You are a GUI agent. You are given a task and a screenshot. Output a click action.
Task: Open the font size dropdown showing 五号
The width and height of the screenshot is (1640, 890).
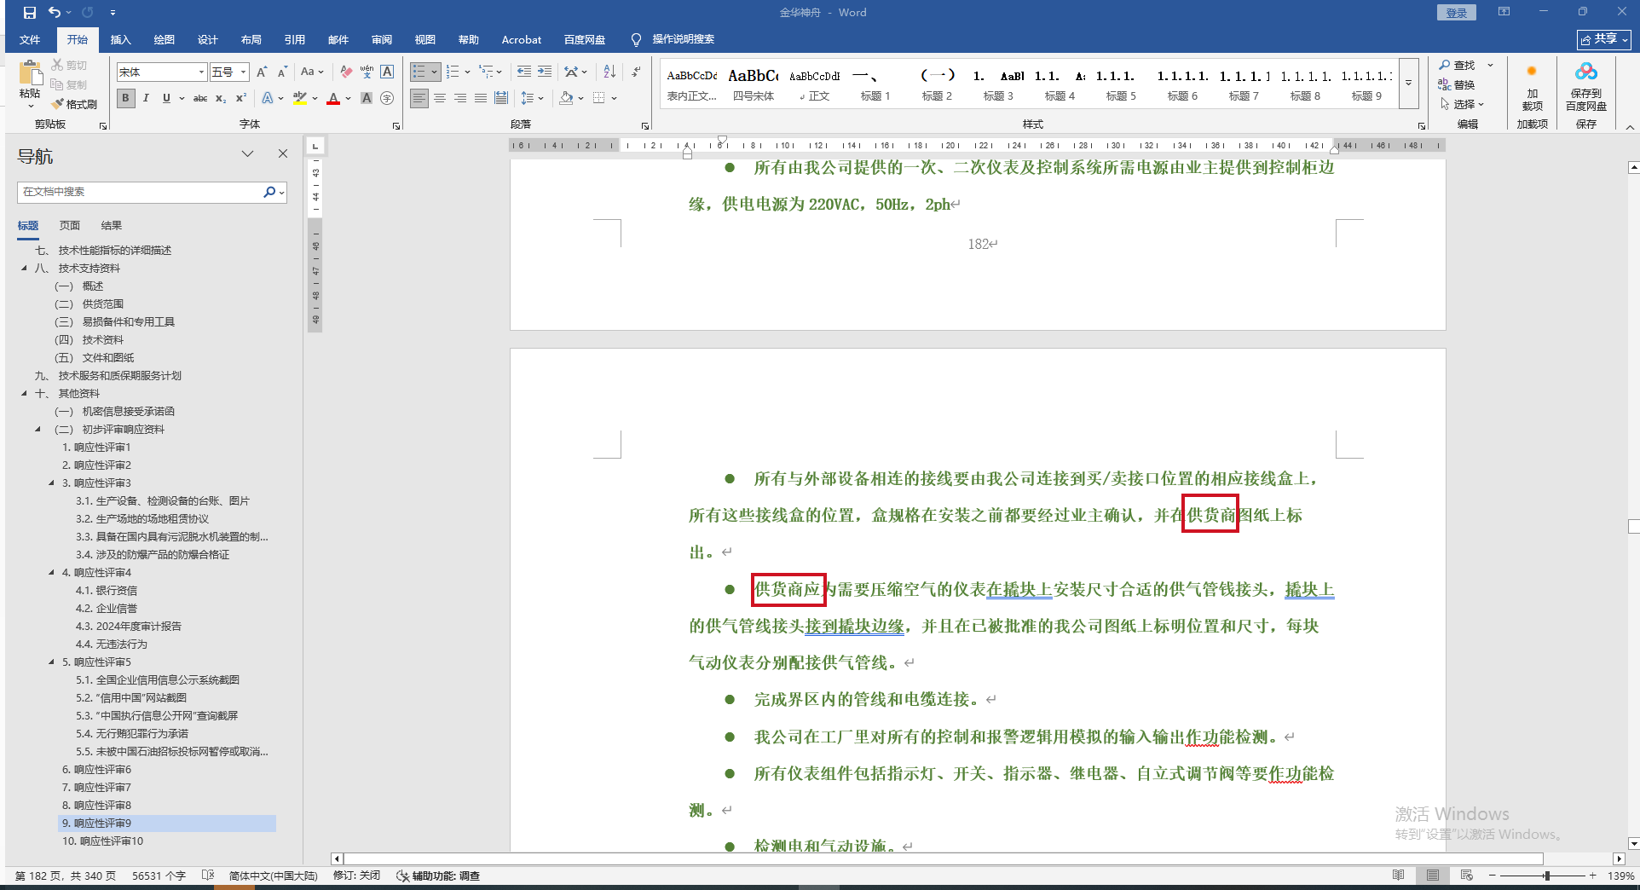[244, 72]
